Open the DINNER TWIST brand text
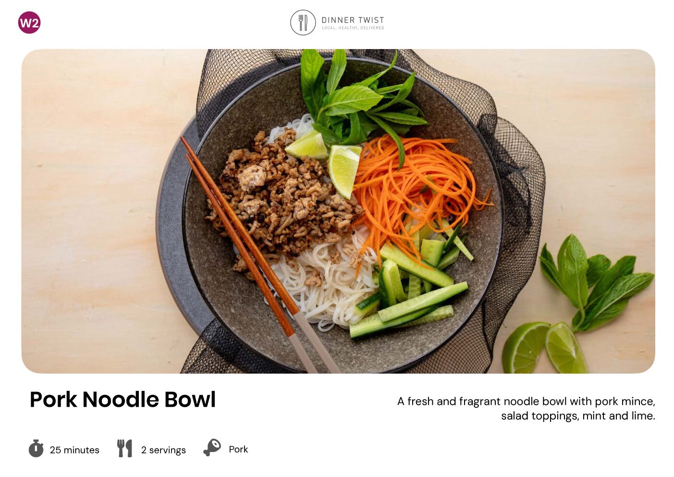 (353, 20)
